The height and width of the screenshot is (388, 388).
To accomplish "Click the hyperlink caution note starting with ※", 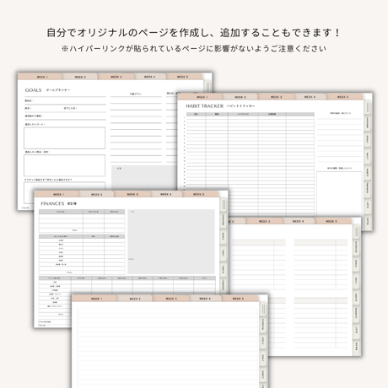I will (x=194, y=49).
